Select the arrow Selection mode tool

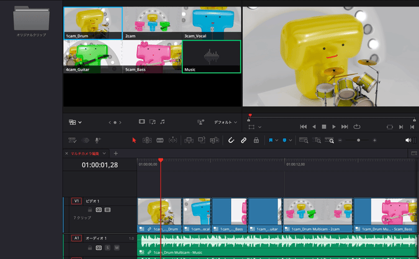pyautogui.click(x=134, y=140)
